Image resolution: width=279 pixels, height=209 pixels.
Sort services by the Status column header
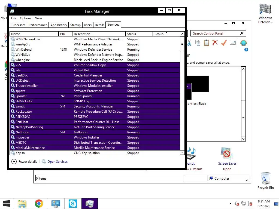tap(139, 34)
